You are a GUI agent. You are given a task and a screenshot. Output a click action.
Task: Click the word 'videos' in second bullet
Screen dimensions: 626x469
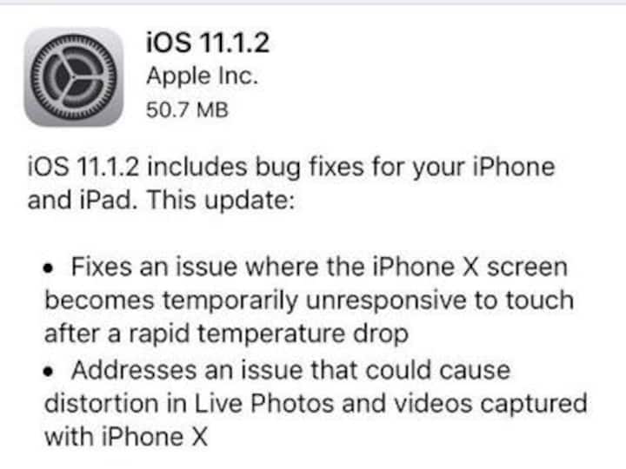point(433,404)
